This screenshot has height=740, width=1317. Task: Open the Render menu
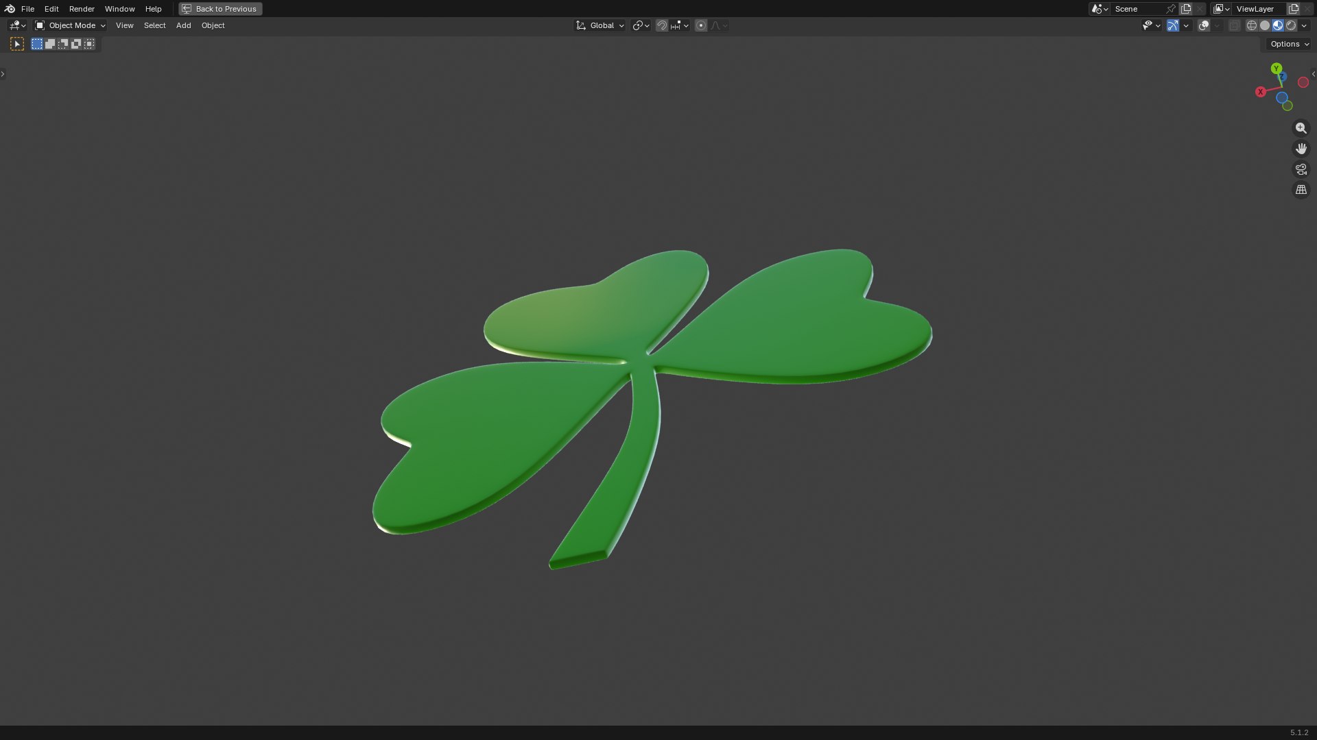click(82, 9)
